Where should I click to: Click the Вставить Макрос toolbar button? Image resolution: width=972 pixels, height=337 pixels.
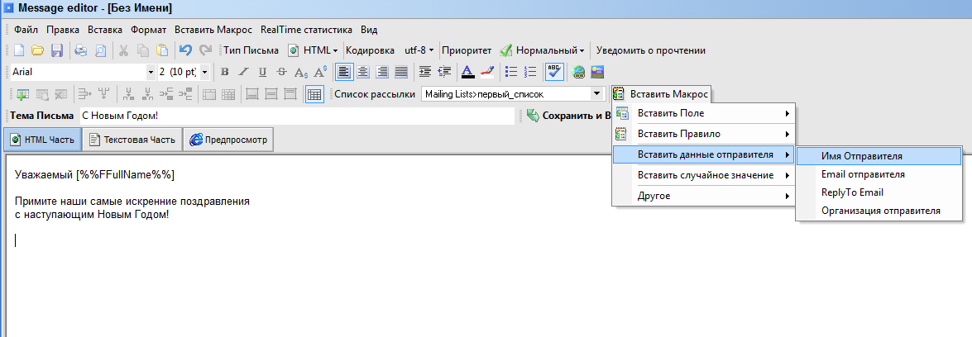point(661,94)
